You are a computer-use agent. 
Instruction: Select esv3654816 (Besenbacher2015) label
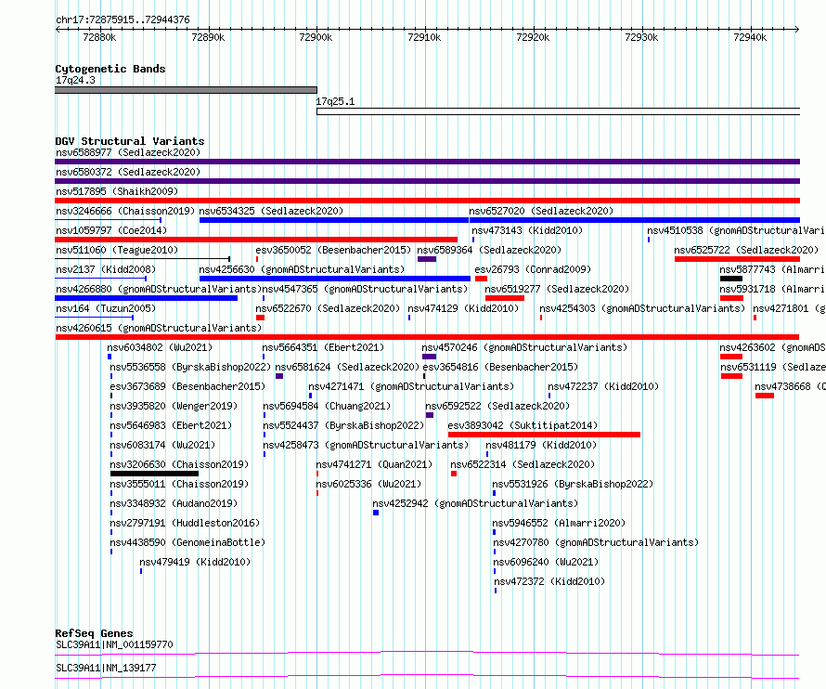tap(500, 367)
